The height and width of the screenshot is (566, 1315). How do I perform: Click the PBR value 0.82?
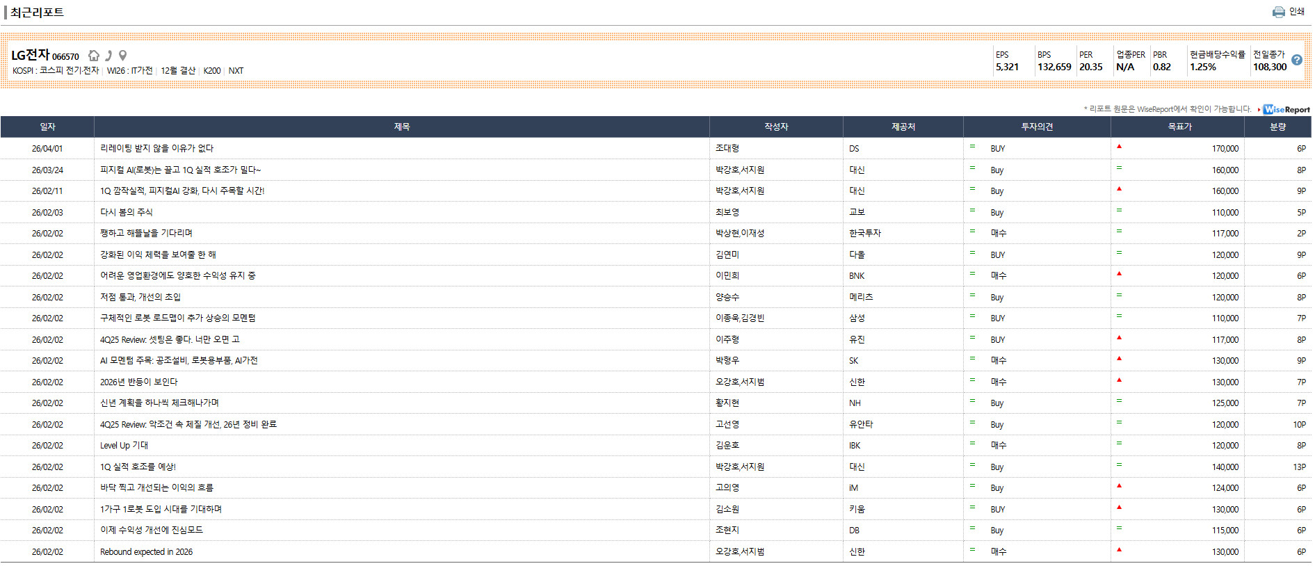point(1162,67)
